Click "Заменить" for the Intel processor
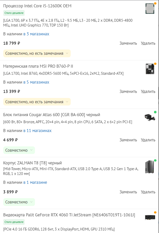The image size is (159, 233). tap(128, 43)
